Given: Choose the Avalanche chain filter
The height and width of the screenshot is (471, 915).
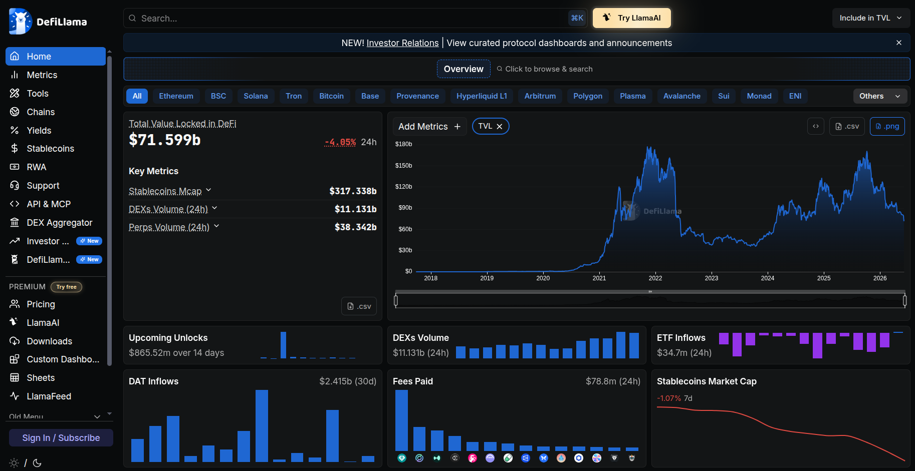Looking at the screenshot, I should 682,96.
